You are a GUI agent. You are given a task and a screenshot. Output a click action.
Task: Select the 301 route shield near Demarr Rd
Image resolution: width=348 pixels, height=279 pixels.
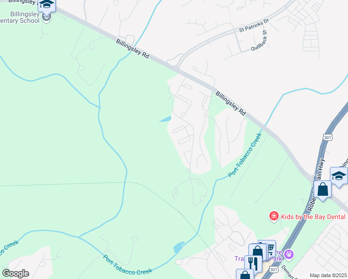tap(274, 269)
